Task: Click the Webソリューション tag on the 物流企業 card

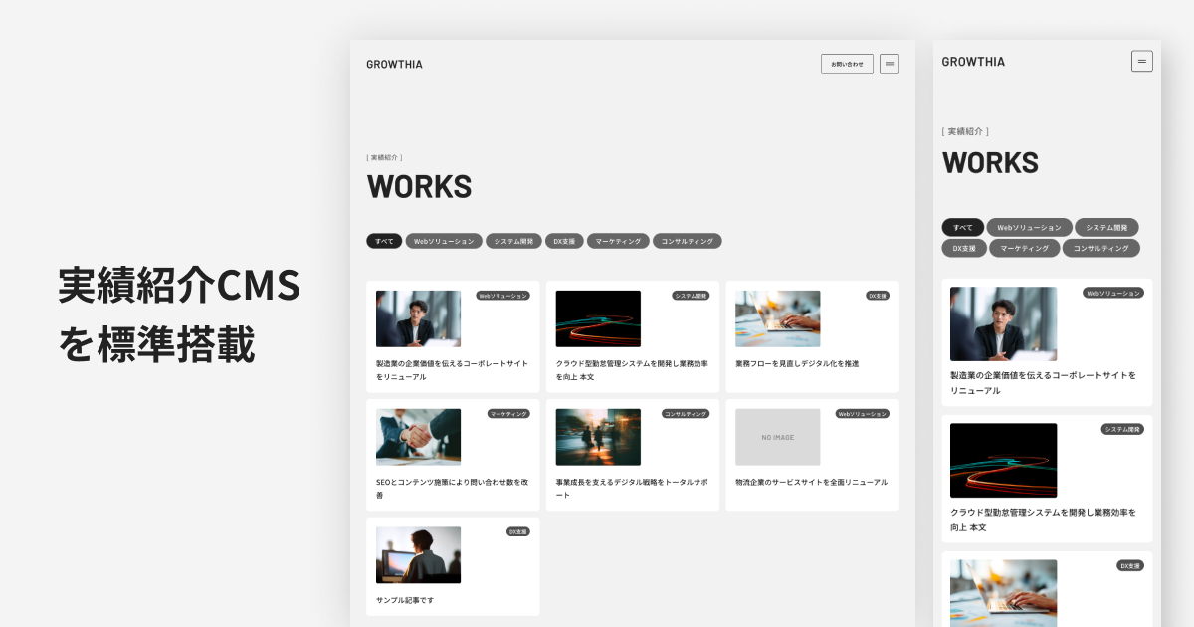Action: pyautogui.click(x=863, y=414)
